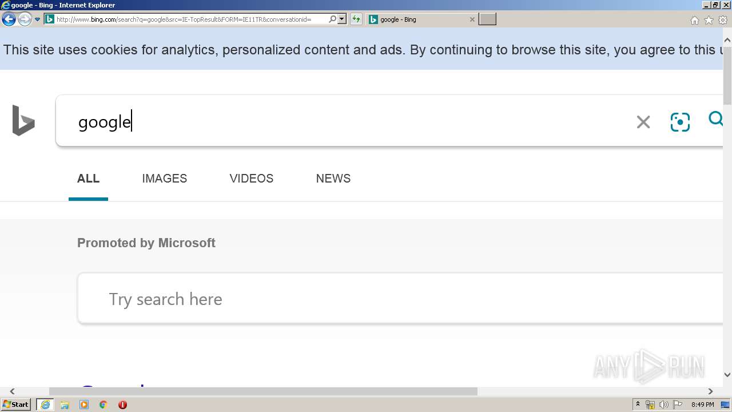Click the browser Forward arrow
This screenshot has height=412, width=732.
25,19
